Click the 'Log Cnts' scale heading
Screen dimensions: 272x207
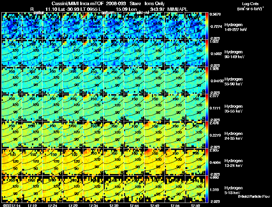pyautogui.click(x=250, y=4)
